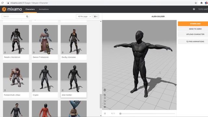Toggle the follow camera icon
Screen dimensions: 208x117
point(105,107)
